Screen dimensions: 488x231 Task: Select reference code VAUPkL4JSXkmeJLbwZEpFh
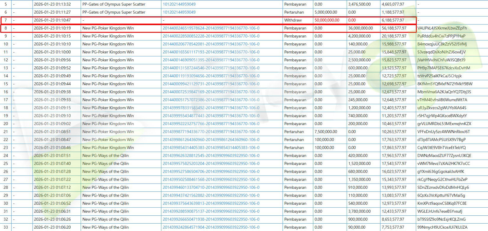pyautogui.click(x=442, y=28)
